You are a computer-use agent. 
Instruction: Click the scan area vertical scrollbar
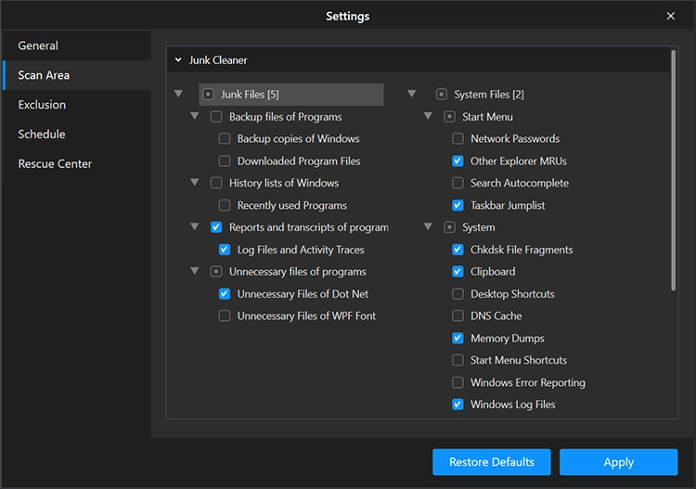[x=673, y=167]
